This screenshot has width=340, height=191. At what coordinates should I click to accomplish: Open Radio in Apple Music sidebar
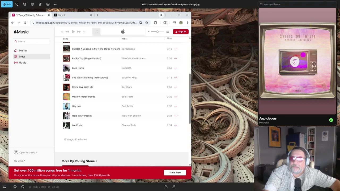coord(31,63)
